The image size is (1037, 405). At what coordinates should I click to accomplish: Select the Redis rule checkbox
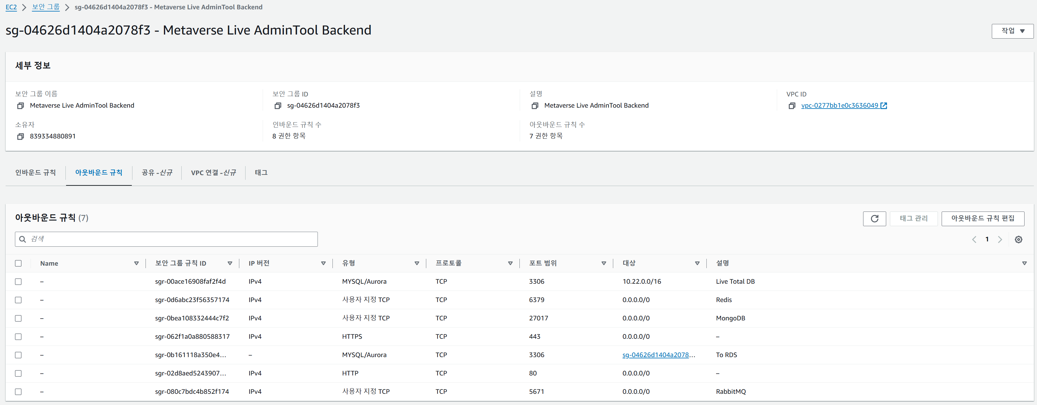coord(18,300)
